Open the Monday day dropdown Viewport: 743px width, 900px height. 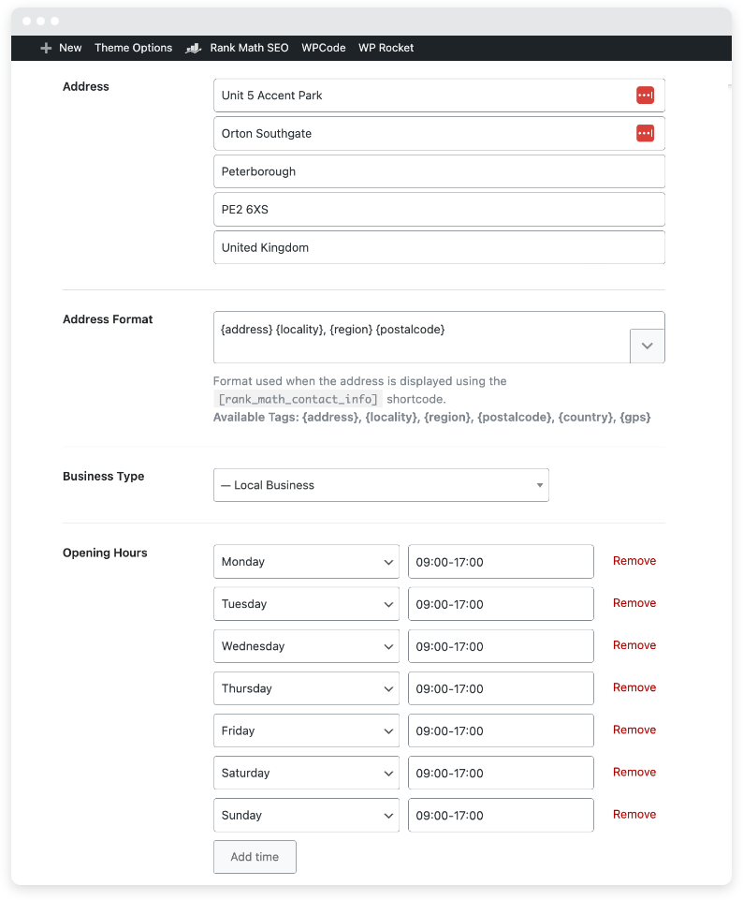(x=306, y=561)
